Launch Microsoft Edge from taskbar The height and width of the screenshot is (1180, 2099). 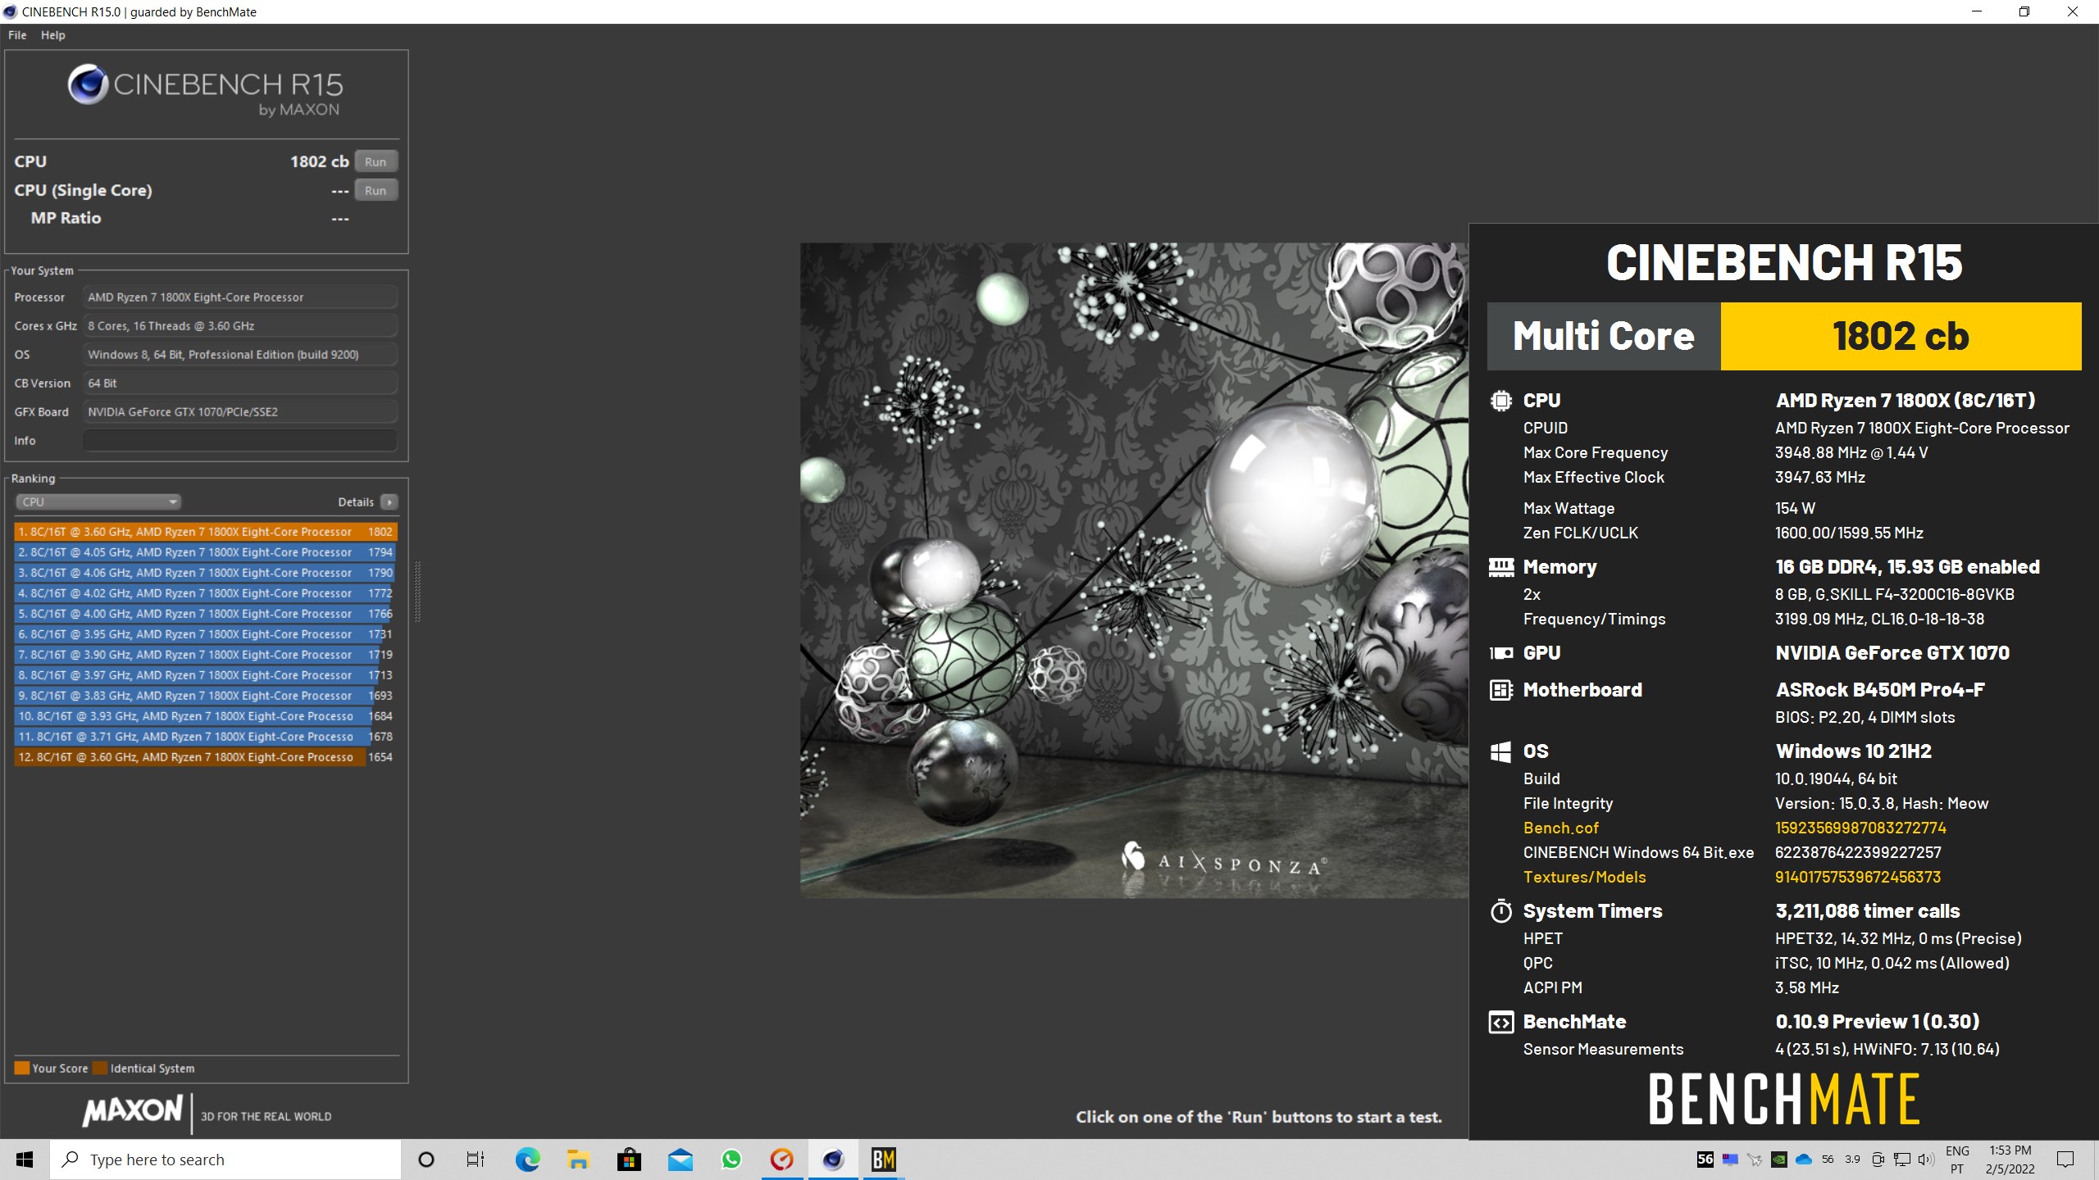pos(527,1160)
